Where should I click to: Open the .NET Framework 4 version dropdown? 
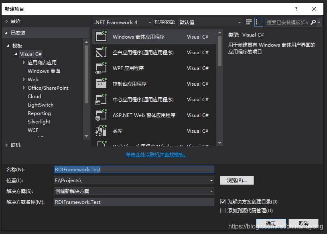pos(123,23)
